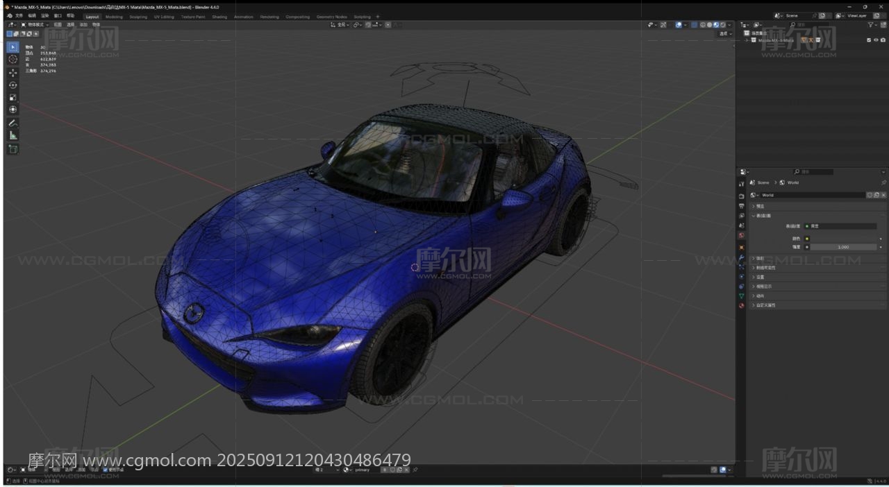Expand the Mazda MX-5 Miata collection

(747, 40)
